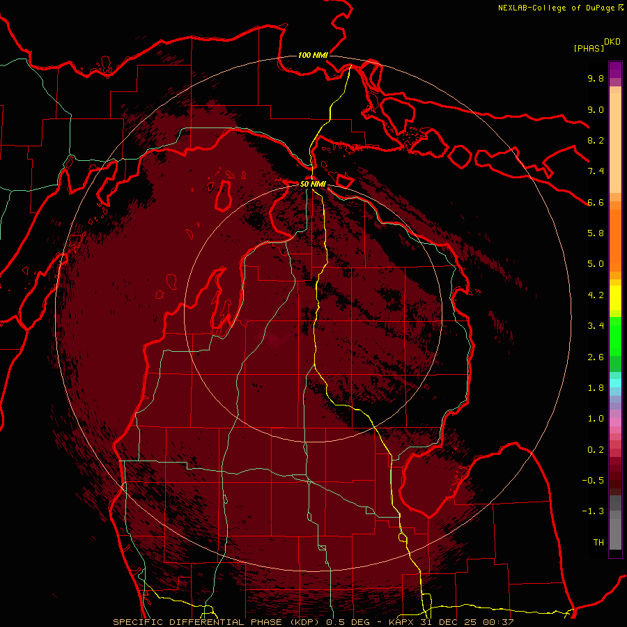Viewport: 627px width, 627px height.
Task: Click the 100 NMI range ring label
Action: (x=313, y=55)
